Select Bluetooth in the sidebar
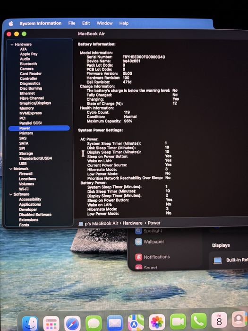The image size is (248, 331). tap(28, 64)
